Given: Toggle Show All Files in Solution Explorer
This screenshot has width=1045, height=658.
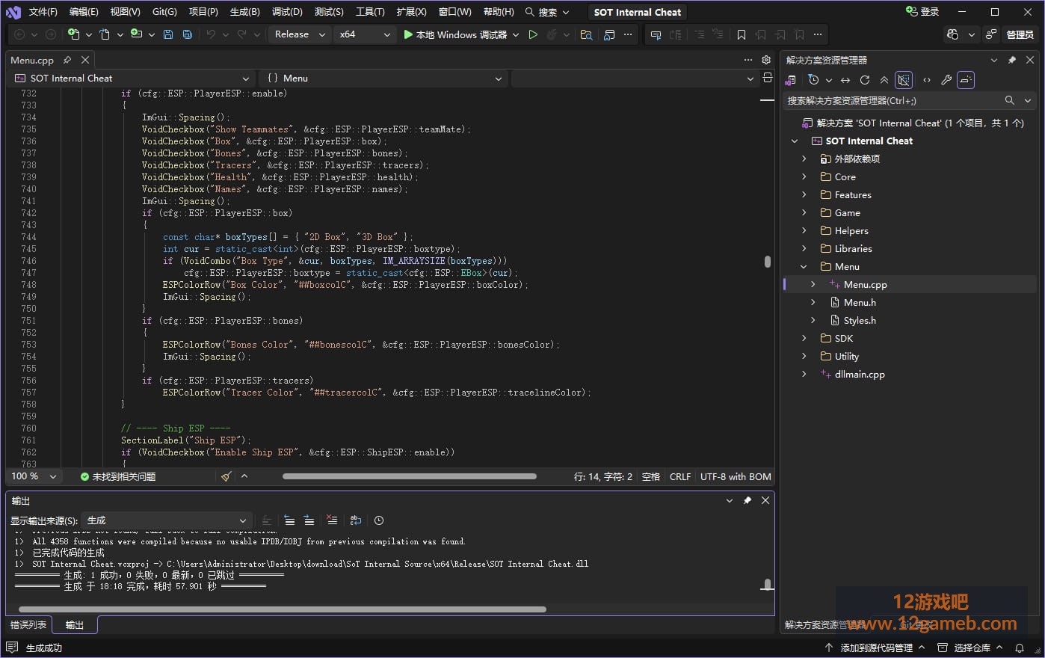Looking at the screenshot, I should pyautogui.click(x=904, y=80).
